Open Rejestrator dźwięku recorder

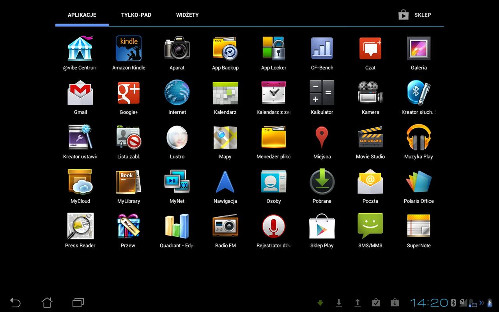coord(274,226)
